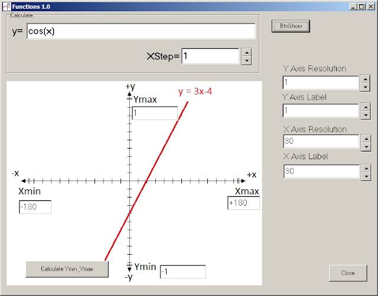Screen dimensions: 378x296
Task: Click the XStep= label
Action: point(163,57)
